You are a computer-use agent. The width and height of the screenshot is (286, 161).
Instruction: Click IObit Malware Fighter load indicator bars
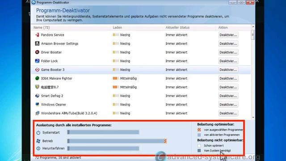(x=116, y=78)
